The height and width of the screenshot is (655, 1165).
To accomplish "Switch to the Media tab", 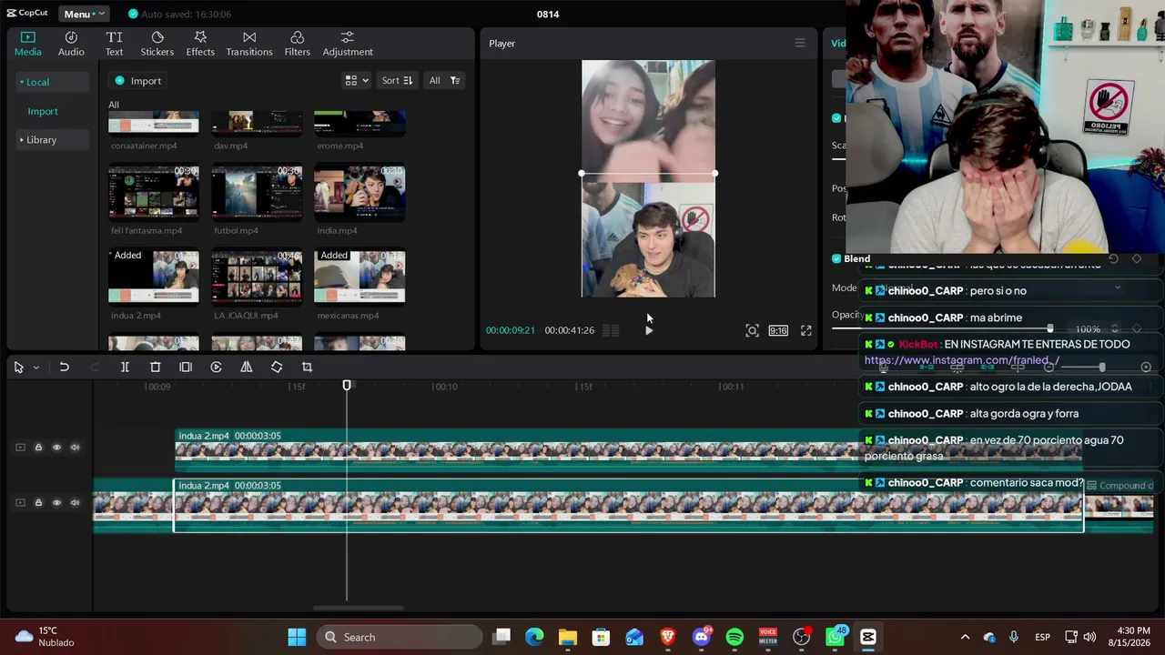I will pyautogui.click(x=27, y=44).
